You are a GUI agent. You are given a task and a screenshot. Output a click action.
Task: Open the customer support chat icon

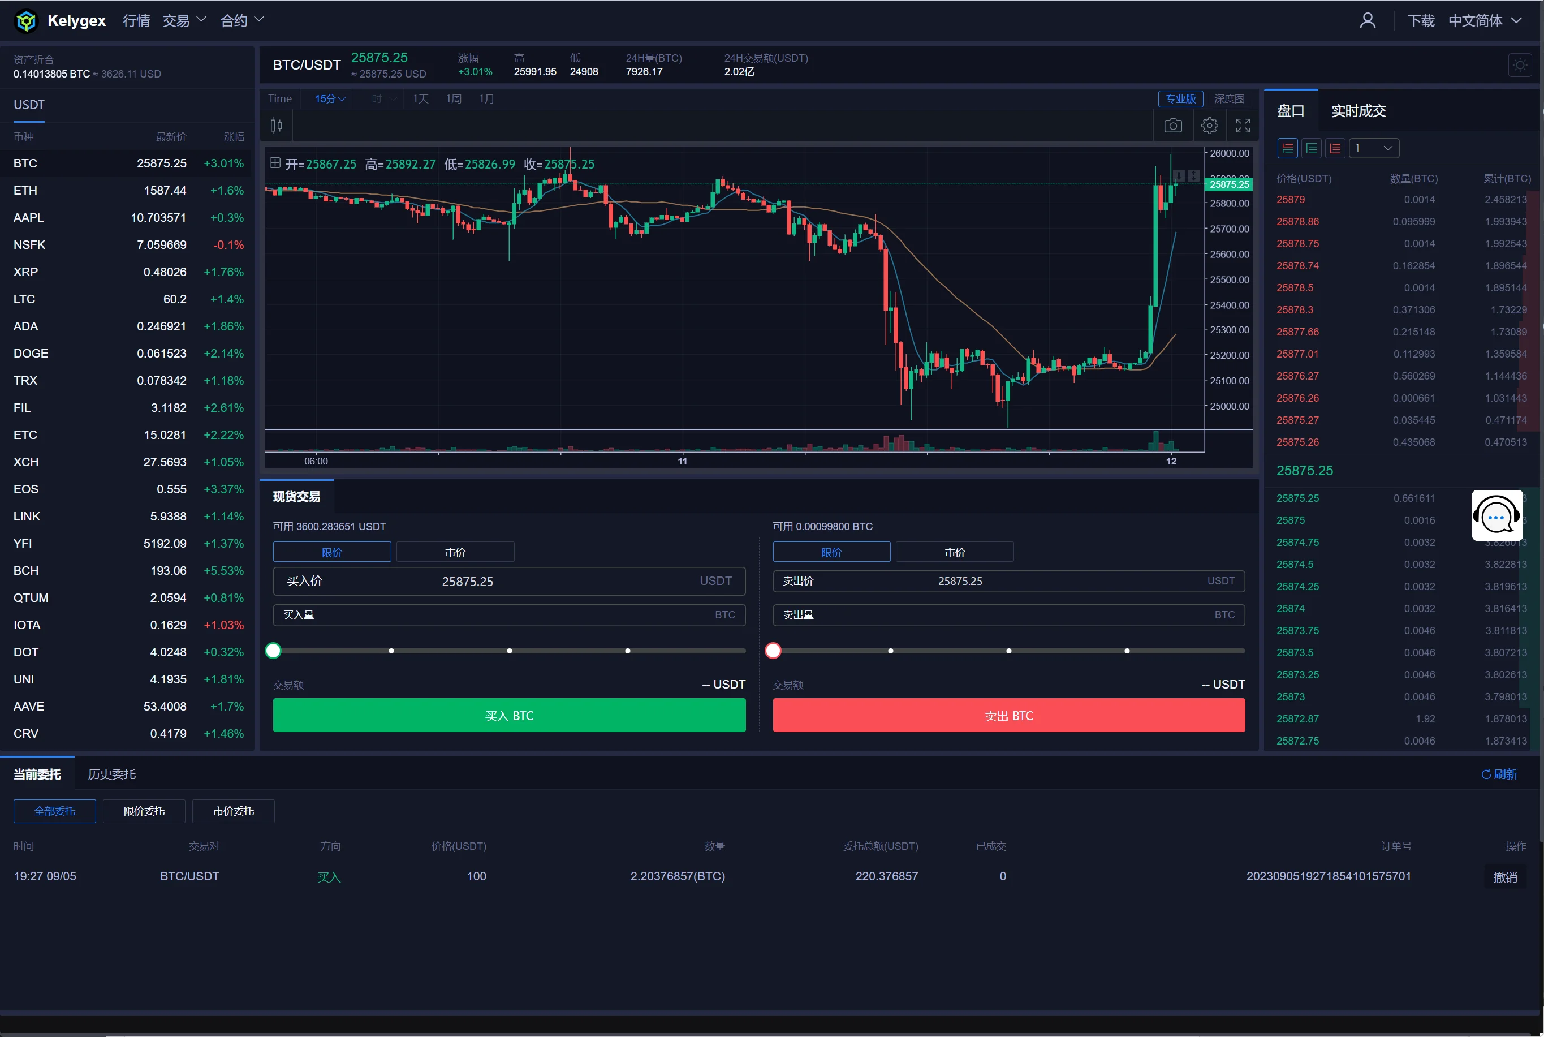point(1496,516)
